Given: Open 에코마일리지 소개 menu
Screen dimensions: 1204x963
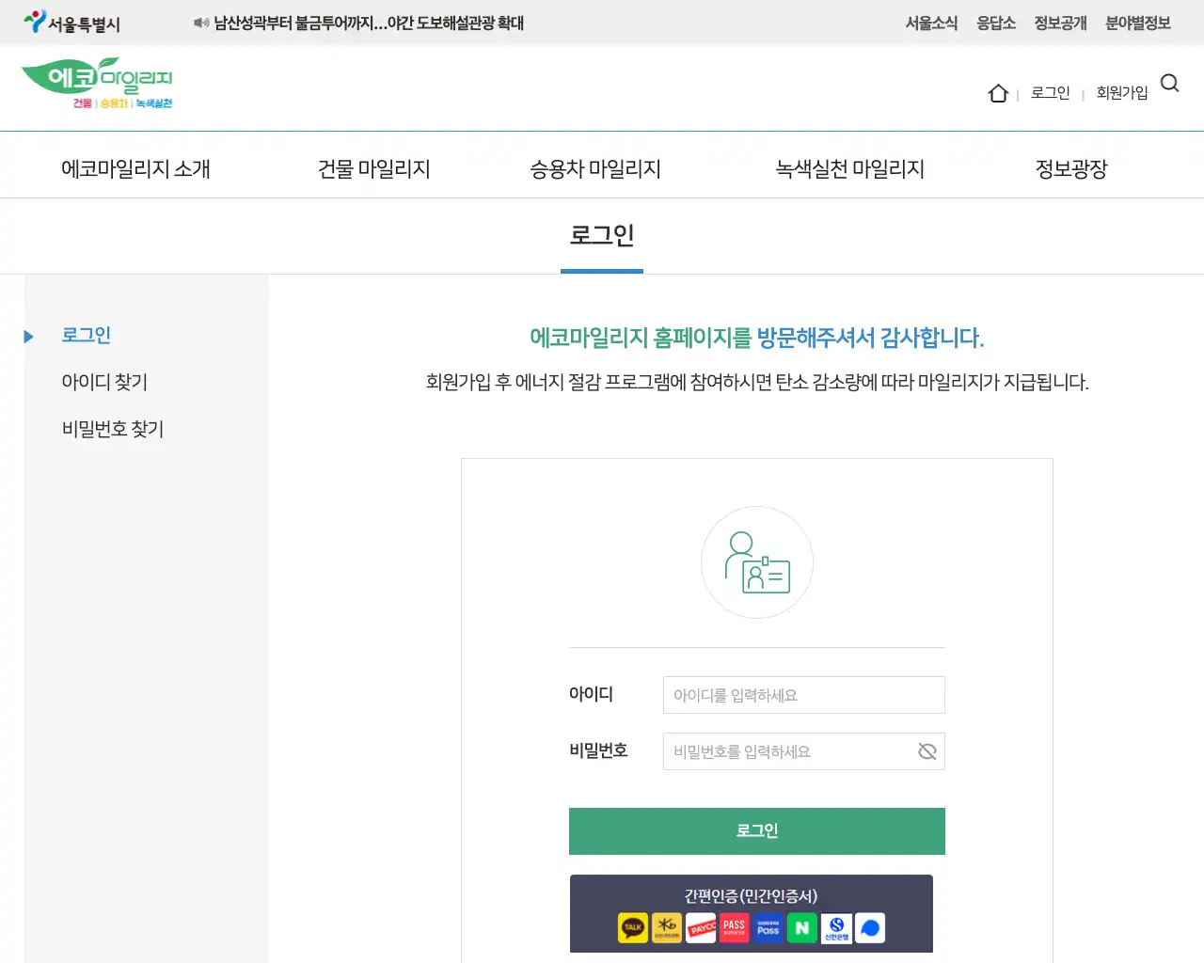Looking at the screenshot, I should coord(135,169).
